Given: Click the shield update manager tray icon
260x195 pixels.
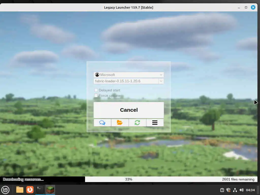Looking at the screenshot, I should click(228, 190).
